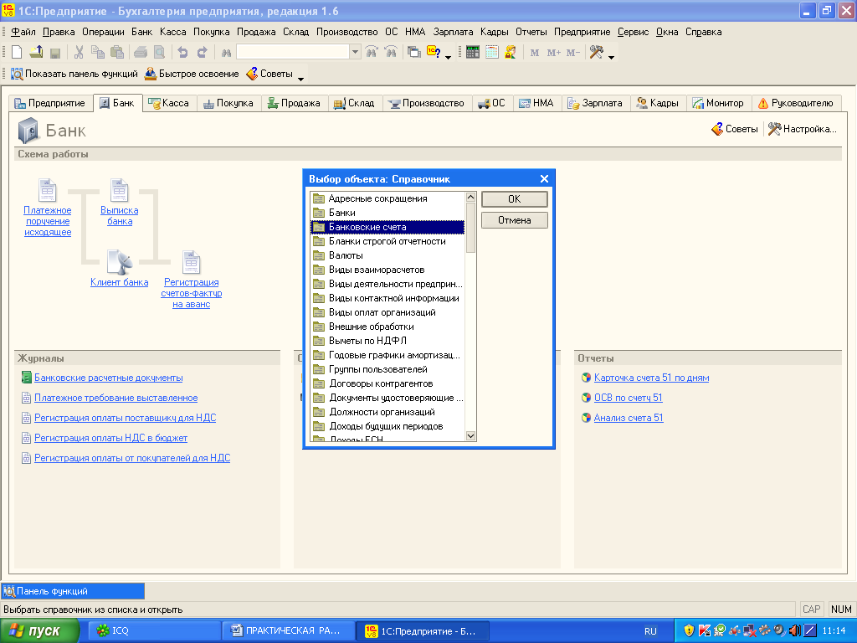Open the Банк menu in menu bar
The height and width of the screenshot is (643, 857).
(141, 32)
